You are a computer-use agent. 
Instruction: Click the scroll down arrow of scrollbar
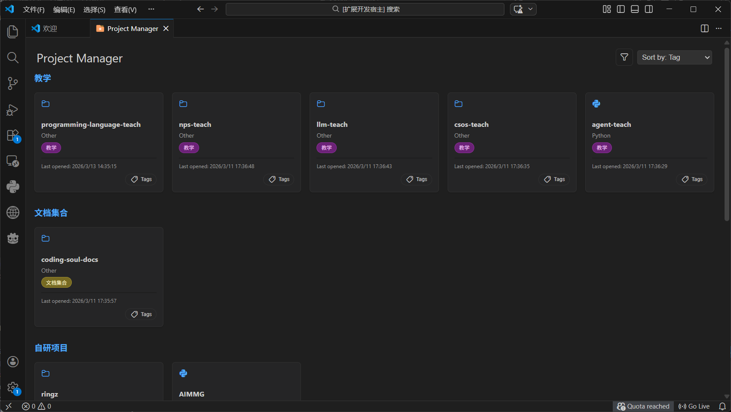pos(727,397)
